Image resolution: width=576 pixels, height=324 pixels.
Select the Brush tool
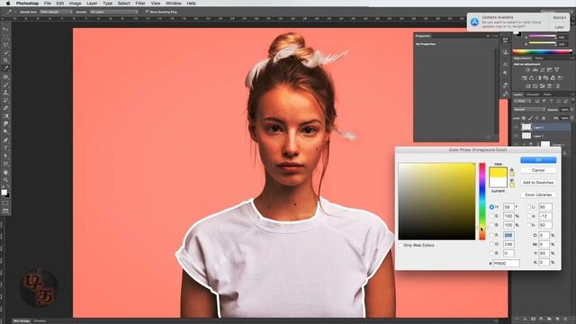pos(5,85)
